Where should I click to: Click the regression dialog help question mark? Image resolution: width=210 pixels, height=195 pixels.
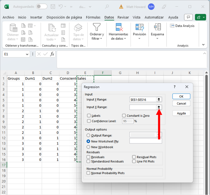point(175,87)
